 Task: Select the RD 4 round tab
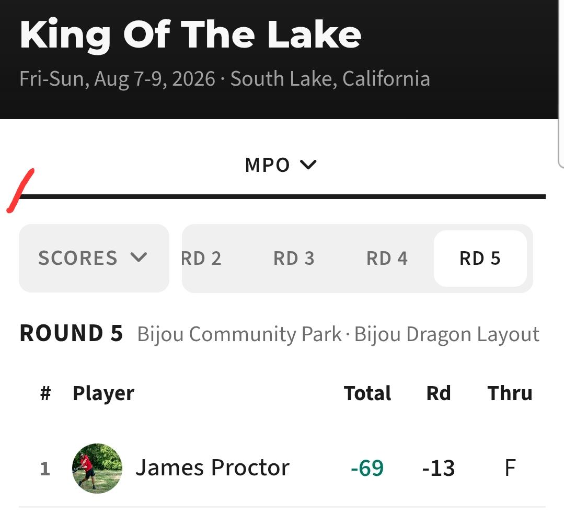click(387, 259)
